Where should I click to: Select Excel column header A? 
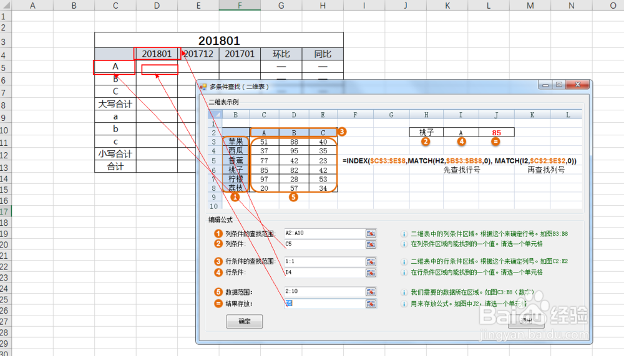[32, 6]
